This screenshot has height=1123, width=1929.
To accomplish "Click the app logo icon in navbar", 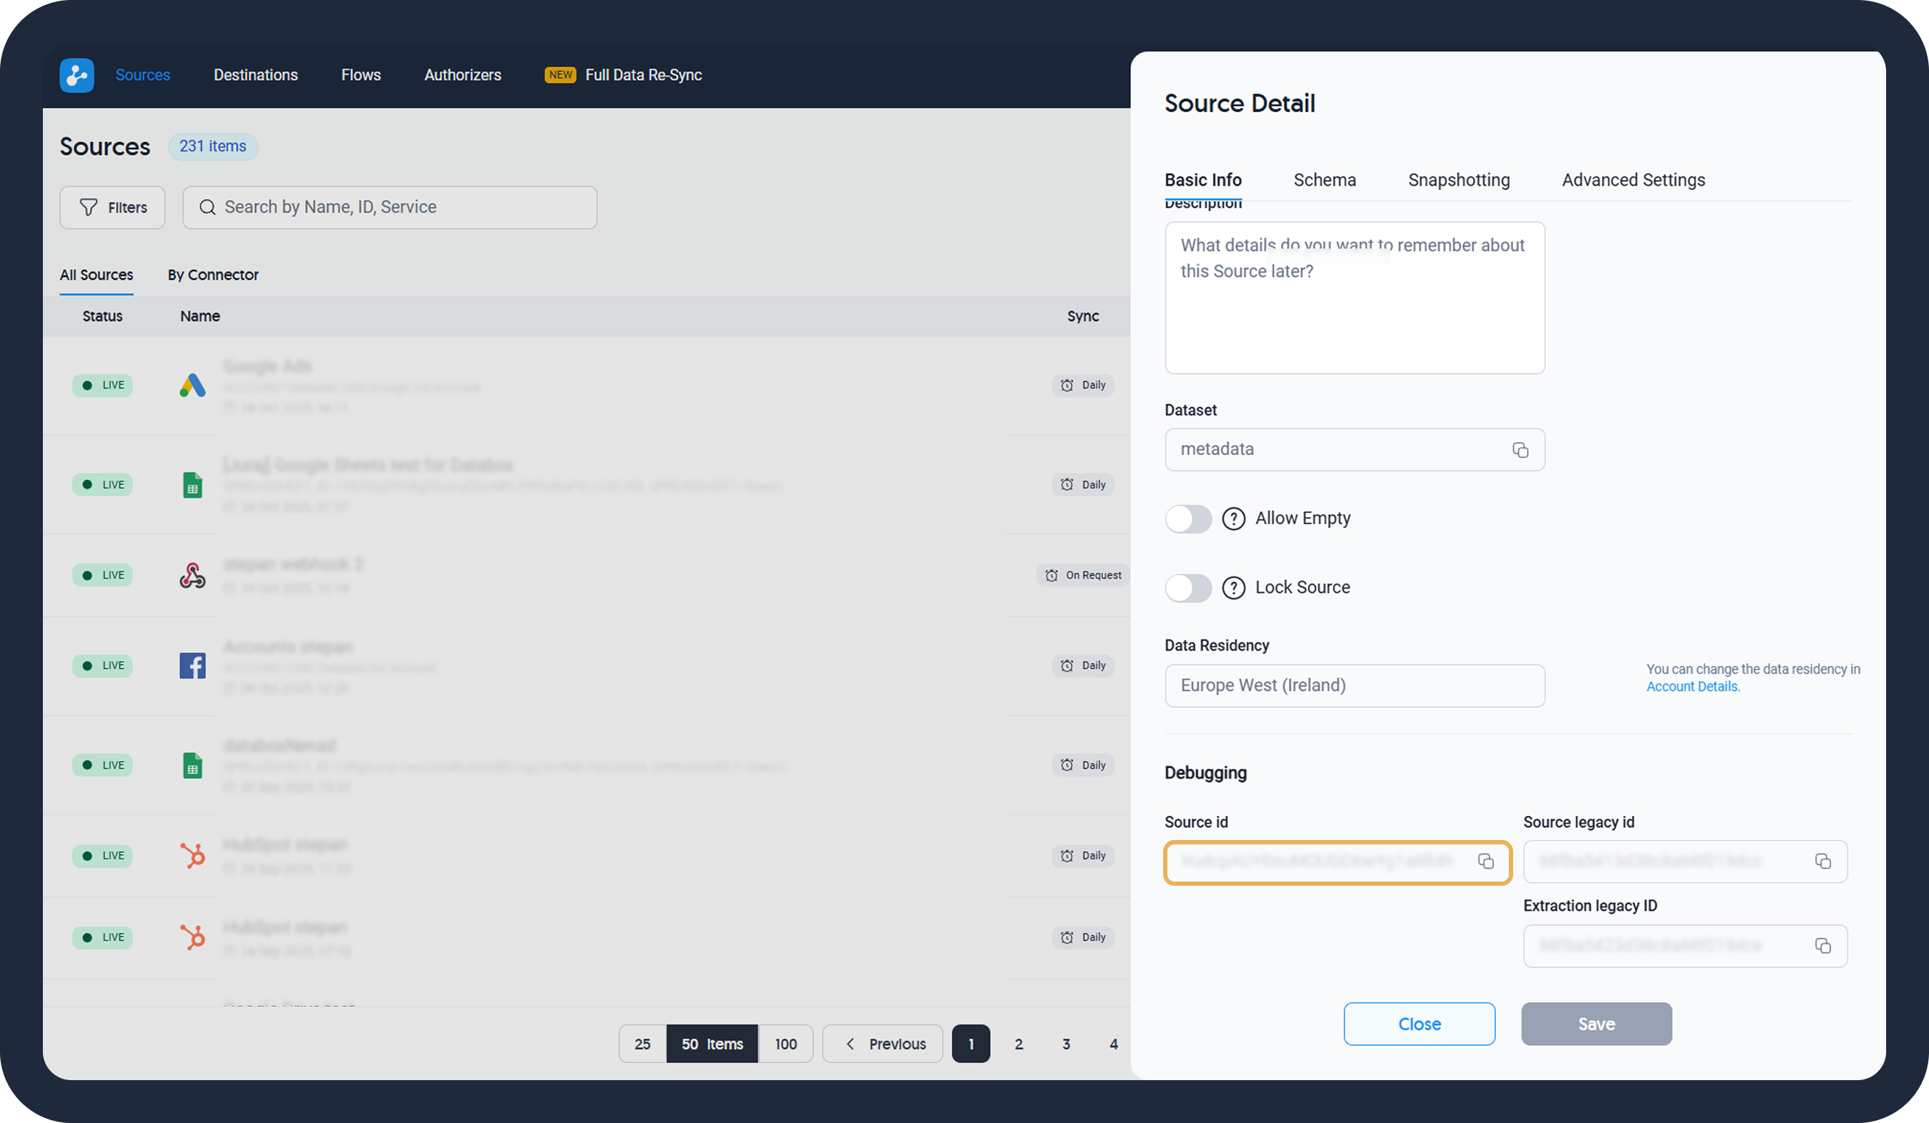I will coord(76,75).
